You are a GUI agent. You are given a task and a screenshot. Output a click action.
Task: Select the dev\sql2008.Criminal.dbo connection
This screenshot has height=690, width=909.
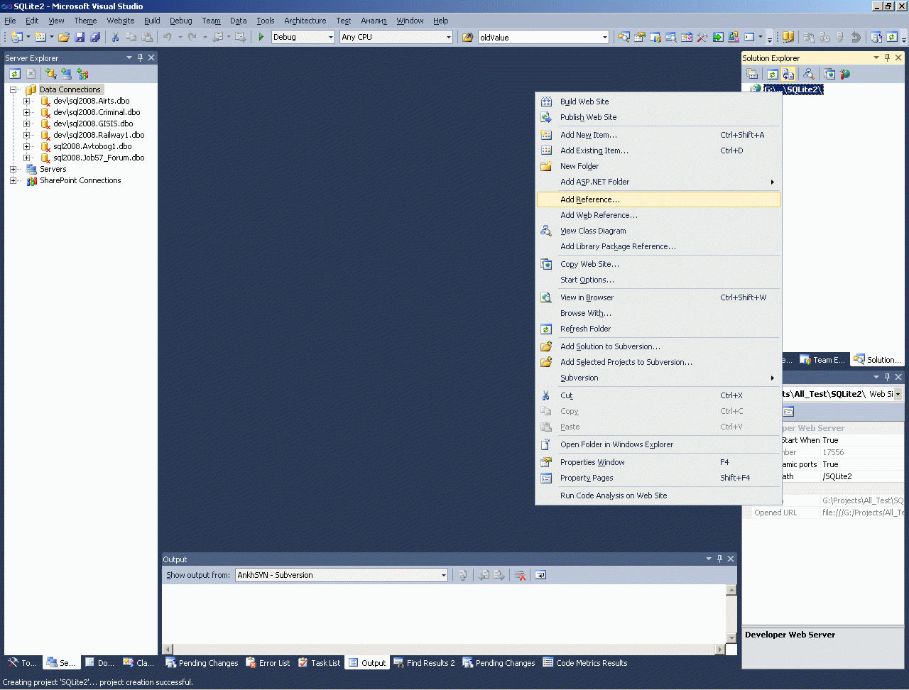(97, 112)
